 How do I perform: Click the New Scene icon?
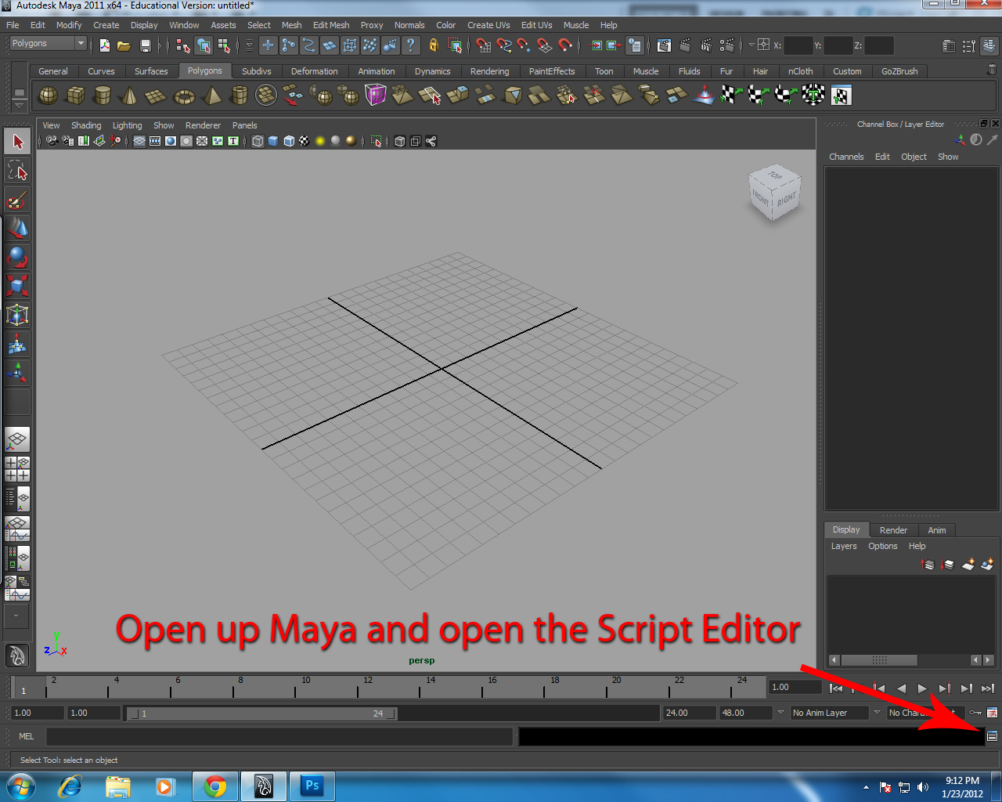point(105,45)
